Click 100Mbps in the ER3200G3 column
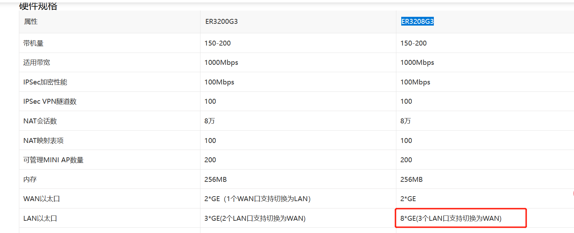 [x=219, y=82]
